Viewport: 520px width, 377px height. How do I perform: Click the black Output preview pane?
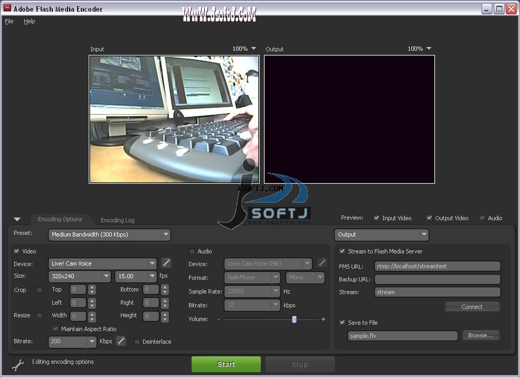(x=349, y=119)
